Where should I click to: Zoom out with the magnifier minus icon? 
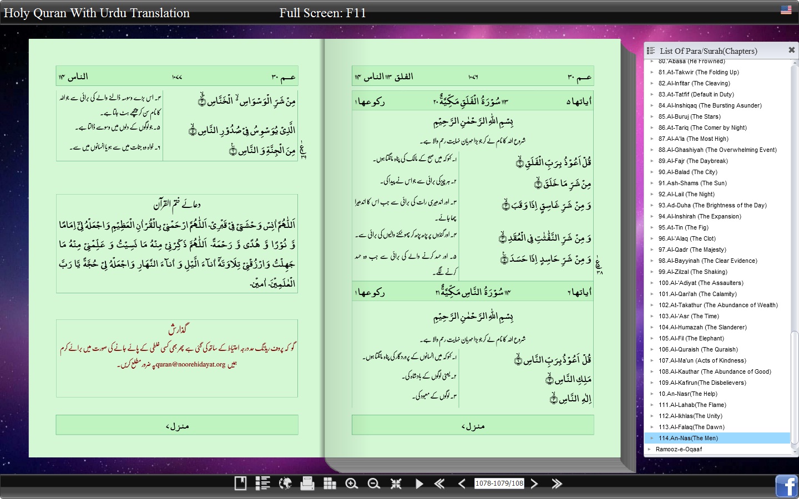point(374,483)
